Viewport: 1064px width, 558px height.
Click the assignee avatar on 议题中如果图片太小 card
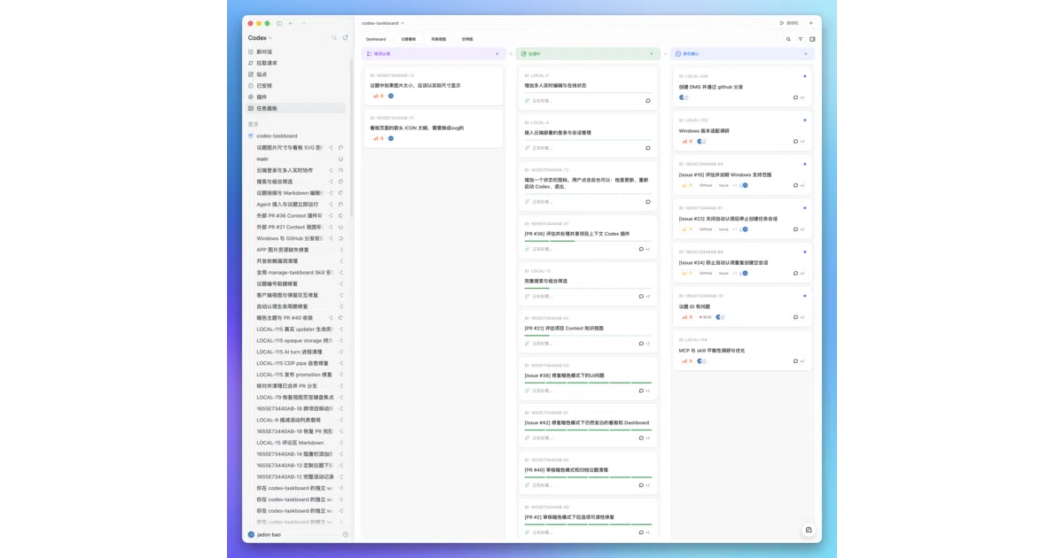pos(391,96)
